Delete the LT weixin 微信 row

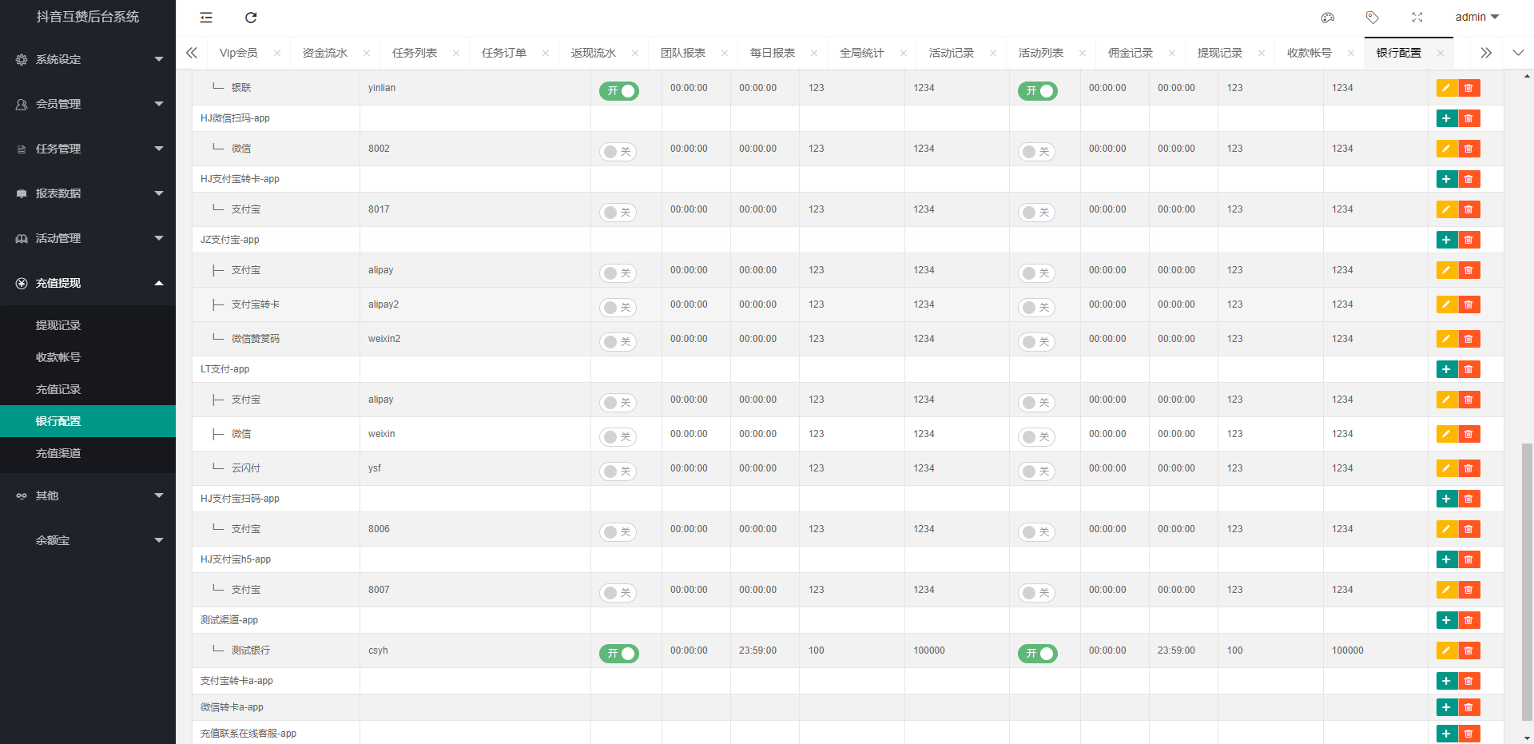(1469, 434)
